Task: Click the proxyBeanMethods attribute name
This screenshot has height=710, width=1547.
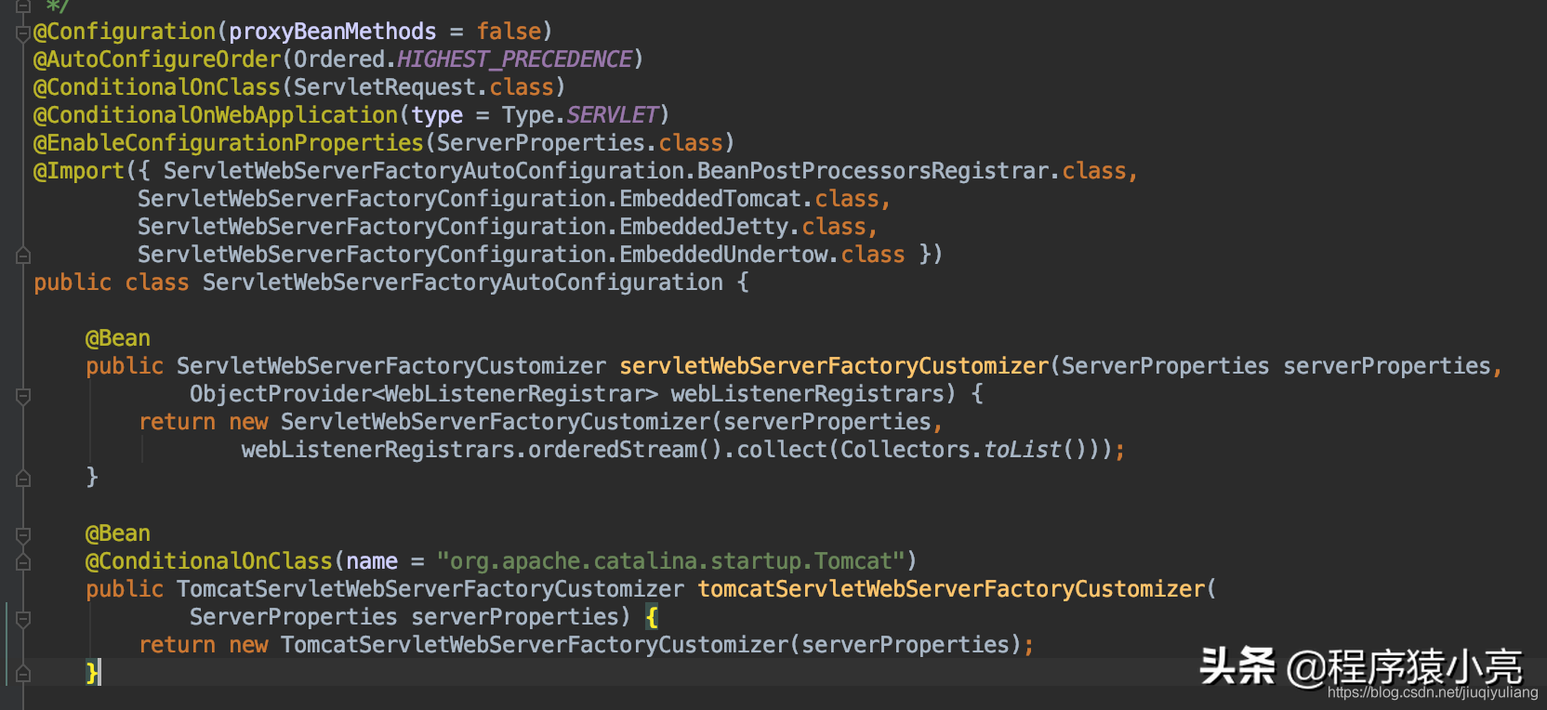Action: tap(332, 32)
